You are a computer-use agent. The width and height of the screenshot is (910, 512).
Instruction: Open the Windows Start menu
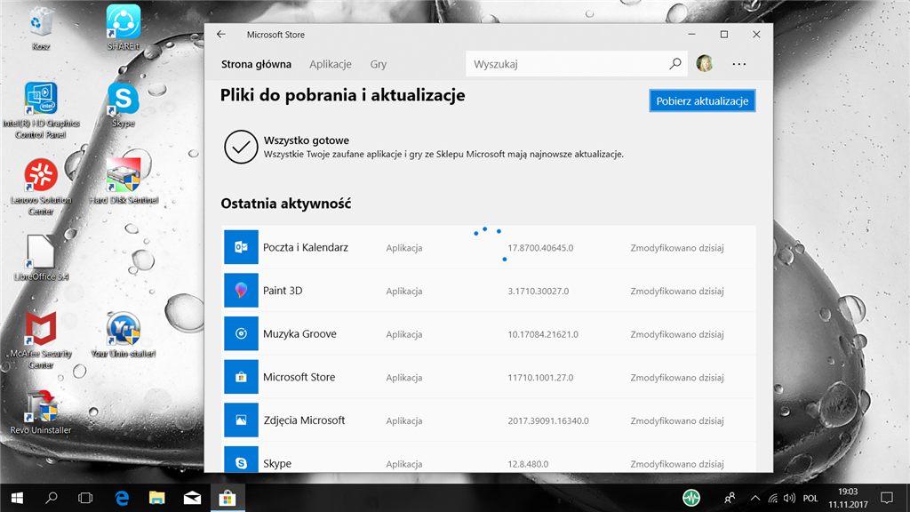[x=17, y=498]
